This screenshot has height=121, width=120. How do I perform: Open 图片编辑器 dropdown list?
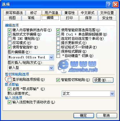(51, 57)
